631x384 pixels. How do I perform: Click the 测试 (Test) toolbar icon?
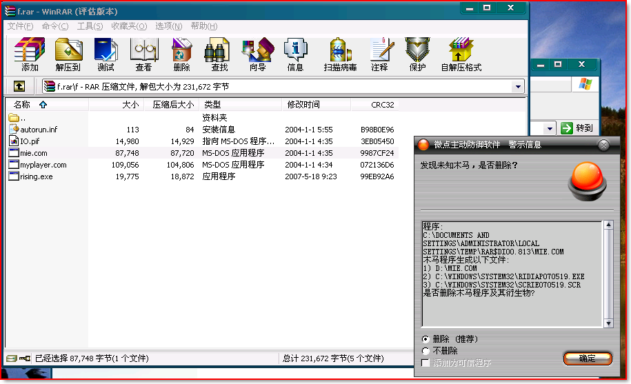click(106, 50)
